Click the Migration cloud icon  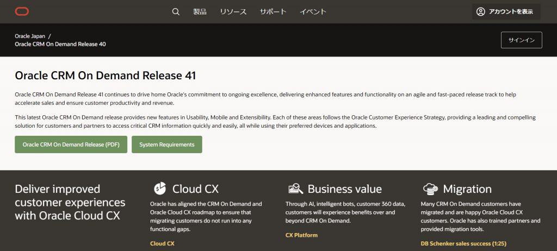tap(431, 189)
